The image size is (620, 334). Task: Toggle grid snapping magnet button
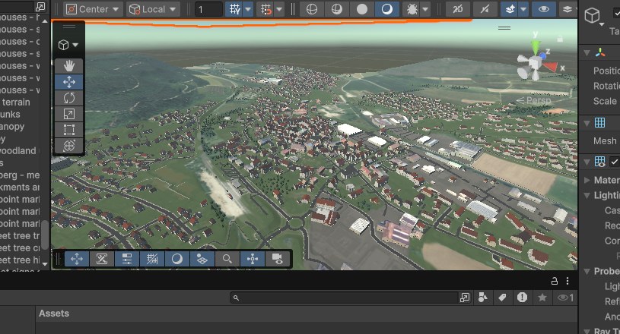(x=266, y=9)
